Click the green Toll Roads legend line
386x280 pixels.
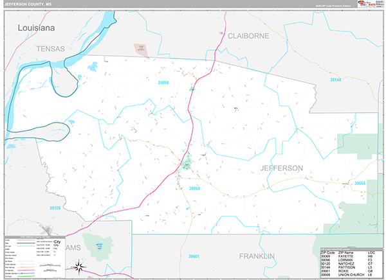pyautogui.click(x=26, y=276)
